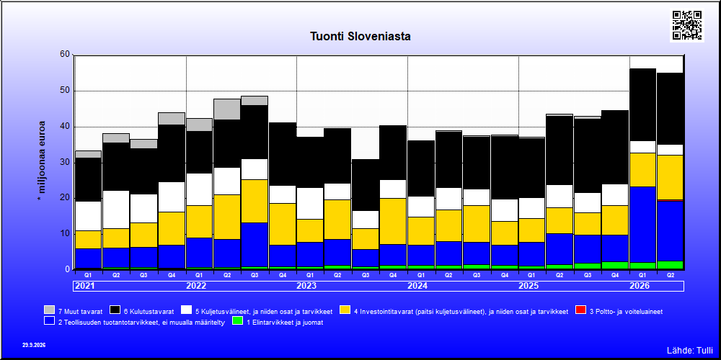This screenshot has width=721, height=360.
Task: Select the black '6 Kulutustavarat' legend swatch
Action: (115, 310)
